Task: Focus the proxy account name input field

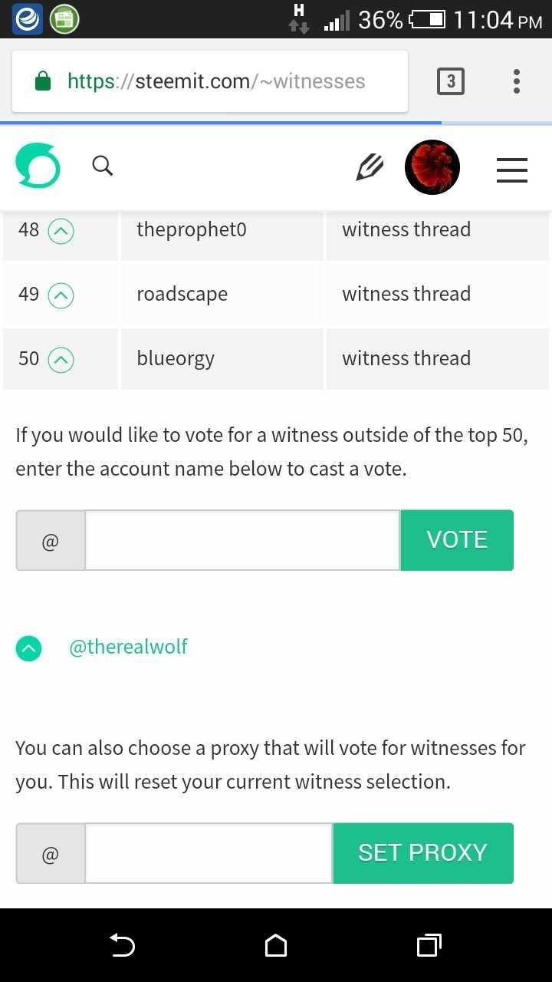Action: [209, 853]
